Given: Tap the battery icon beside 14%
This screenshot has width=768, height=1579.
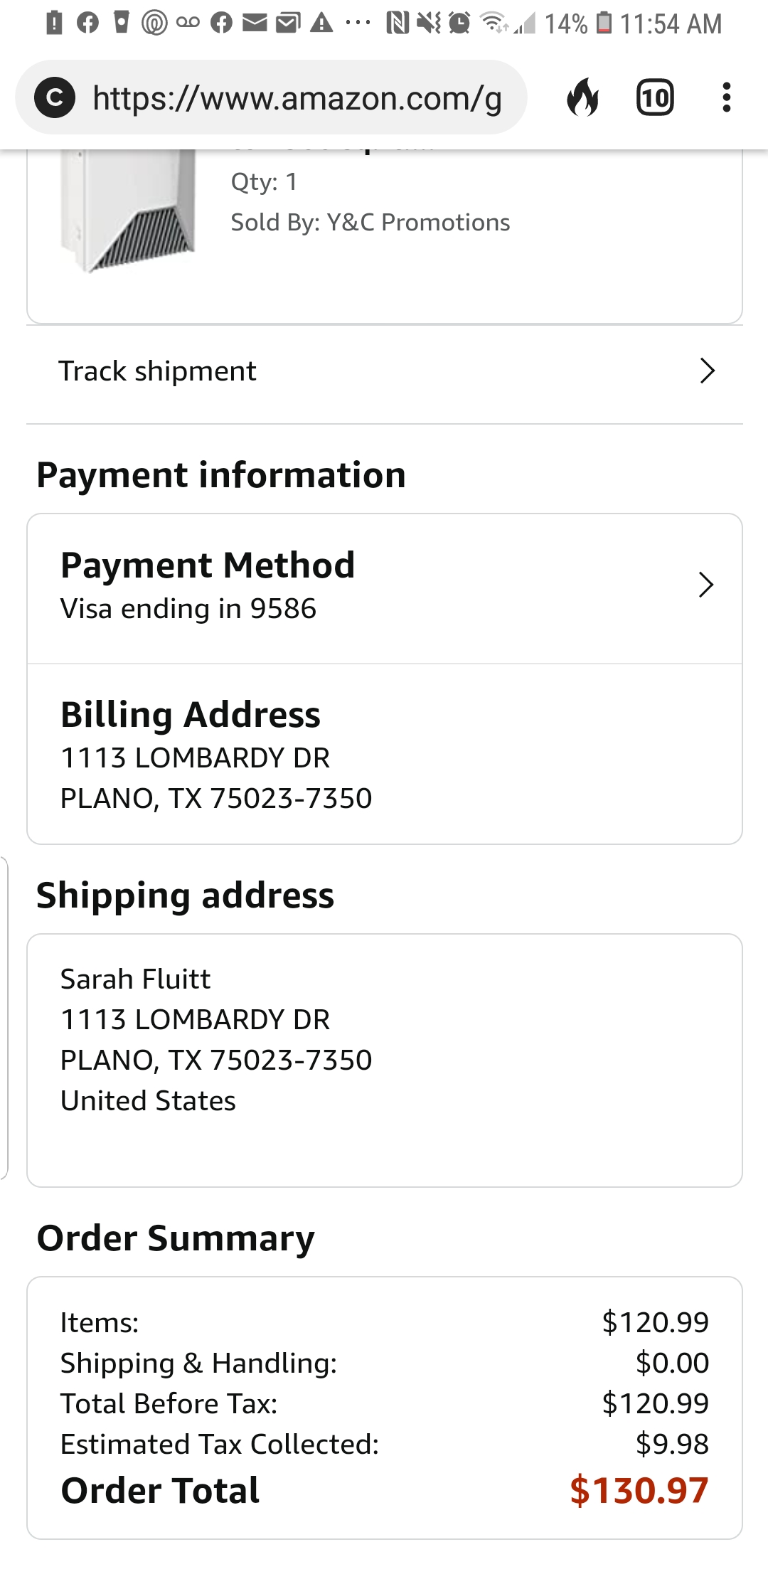Looking at the screenshot, I should coord(604,23).
